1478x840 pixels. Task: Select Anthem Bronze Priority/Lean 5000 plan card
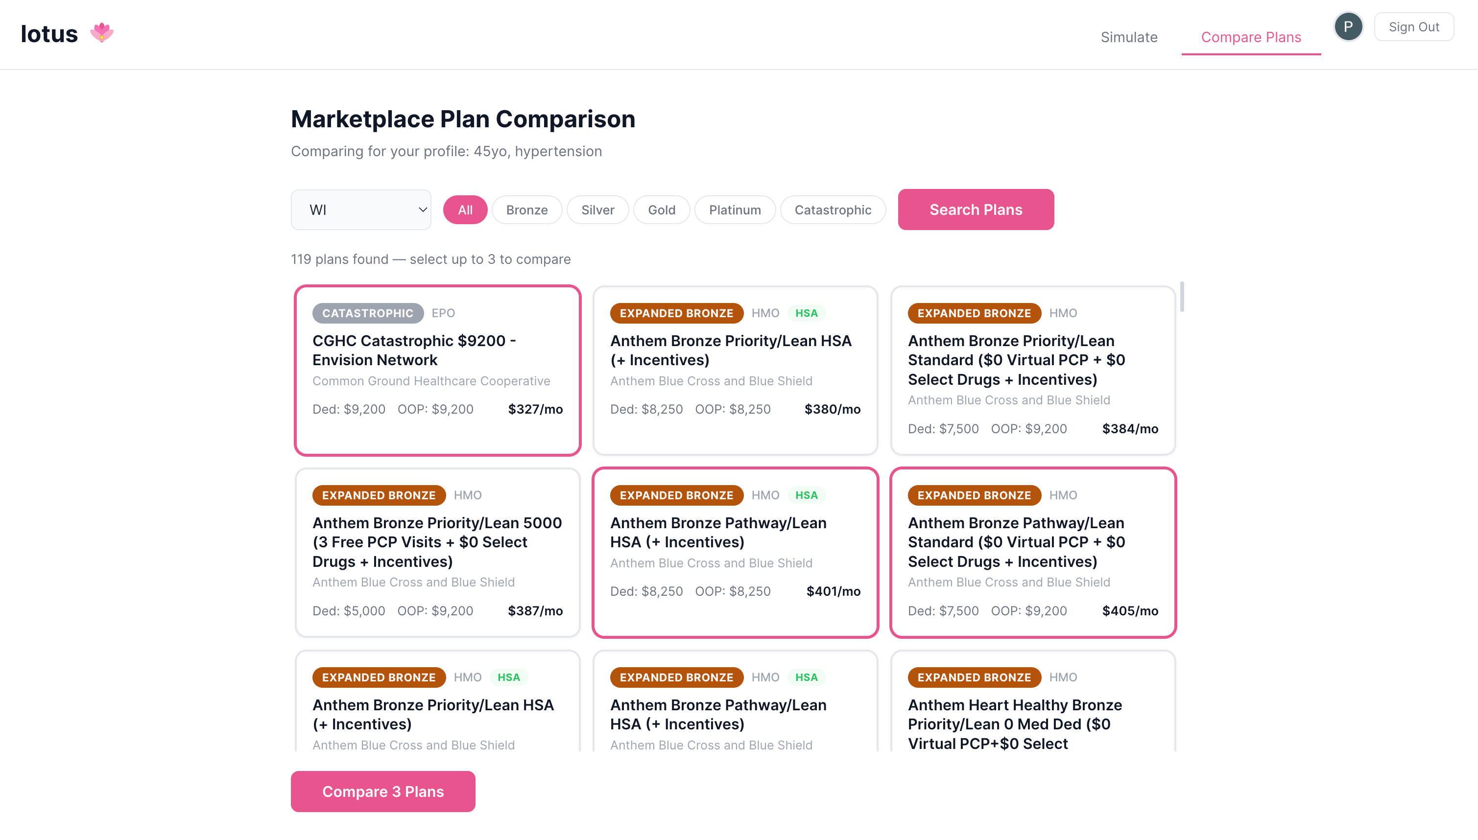pos(437,553)
